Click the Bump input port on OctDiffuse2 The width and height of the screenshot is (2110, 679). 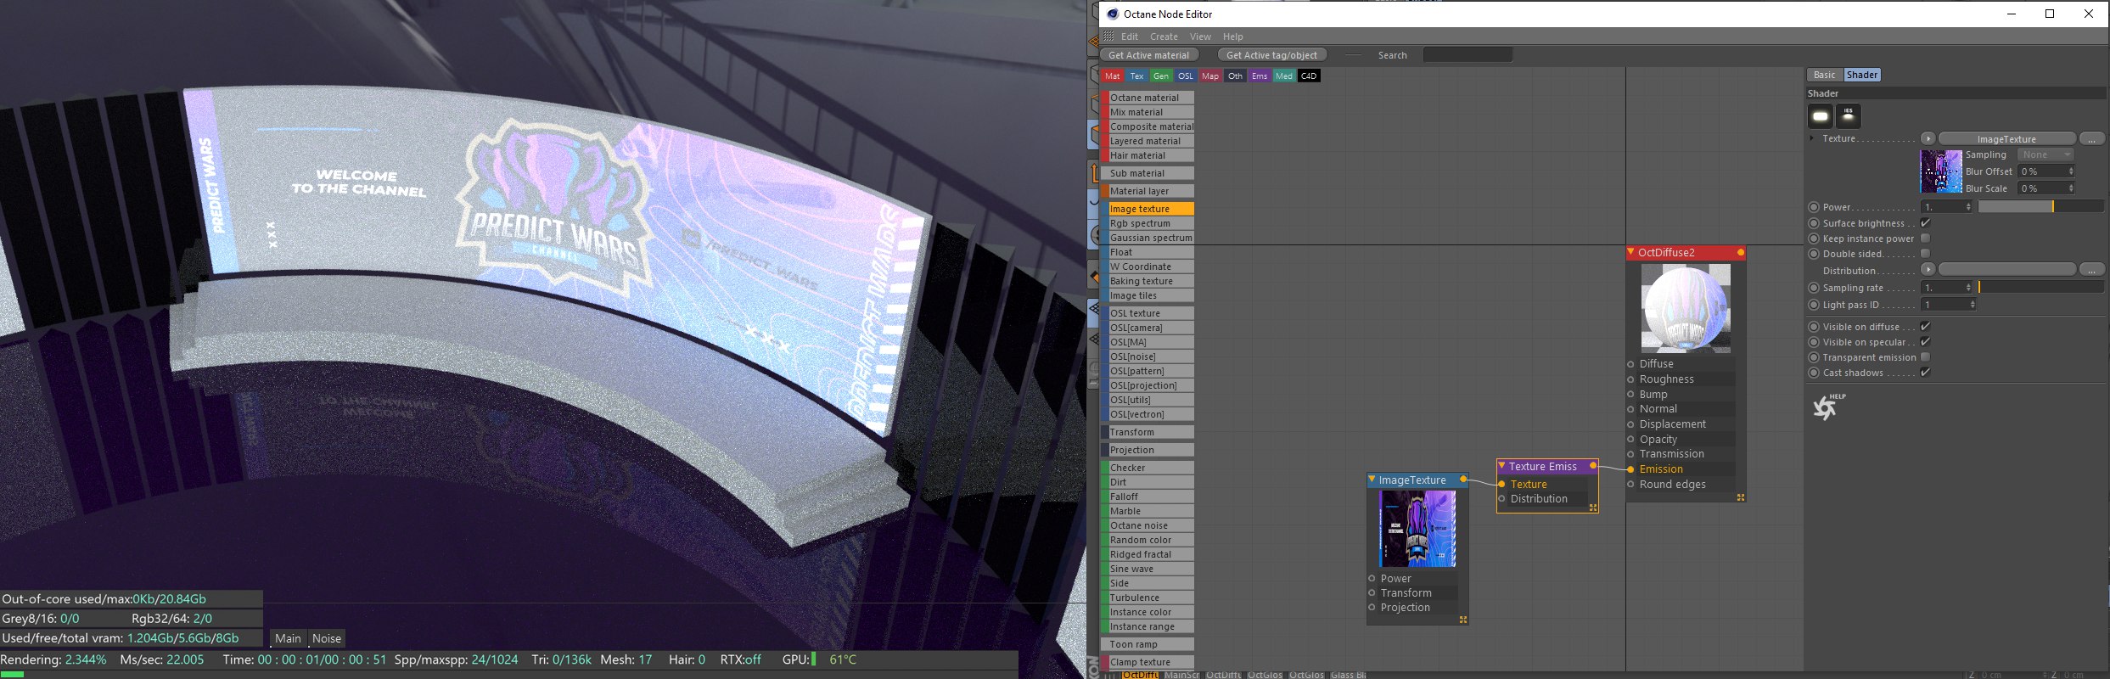tap(1630, 395)
